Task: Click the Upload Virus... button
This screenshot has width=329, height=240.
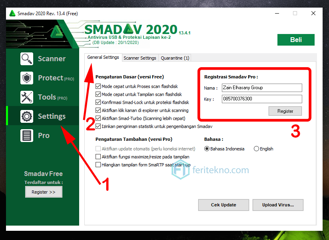Action: click(x=278, y=205)
